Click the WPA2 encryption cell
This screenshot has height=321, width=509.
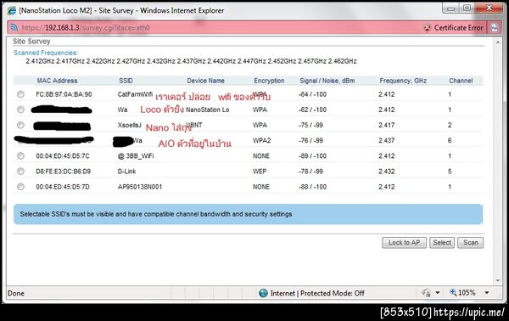pos(261,140)
